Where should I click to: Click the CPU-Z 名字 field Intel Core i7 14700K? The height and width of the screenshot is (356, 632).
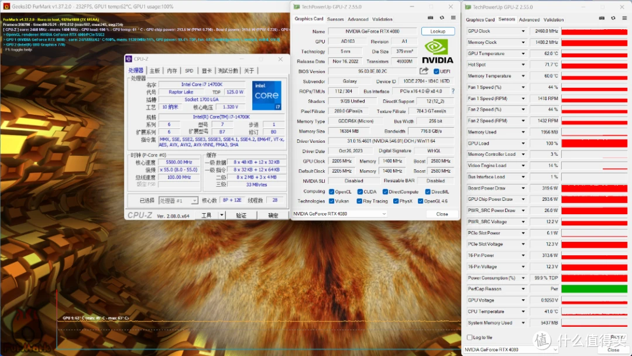[201, 84]
